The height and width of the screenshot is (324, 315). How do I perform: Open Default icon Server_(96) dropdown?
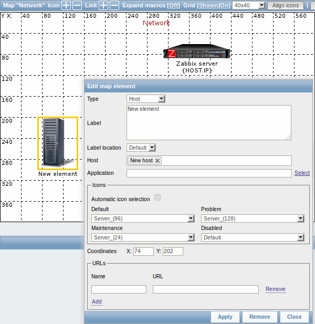[x=143, y=218]
